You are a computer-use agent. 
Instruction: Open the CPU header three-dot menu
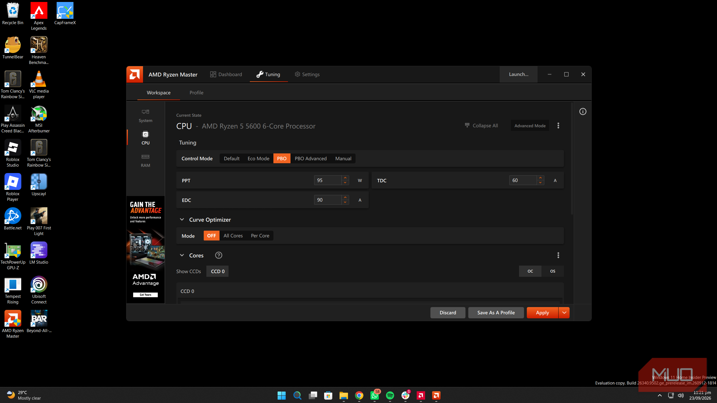click(558, 126)
